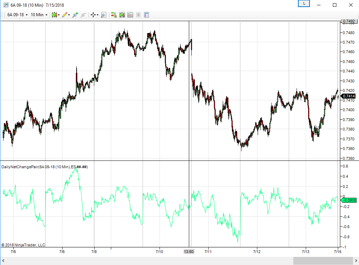
Task: Click the zoom out magnifier icon
Action: [83, 15]
